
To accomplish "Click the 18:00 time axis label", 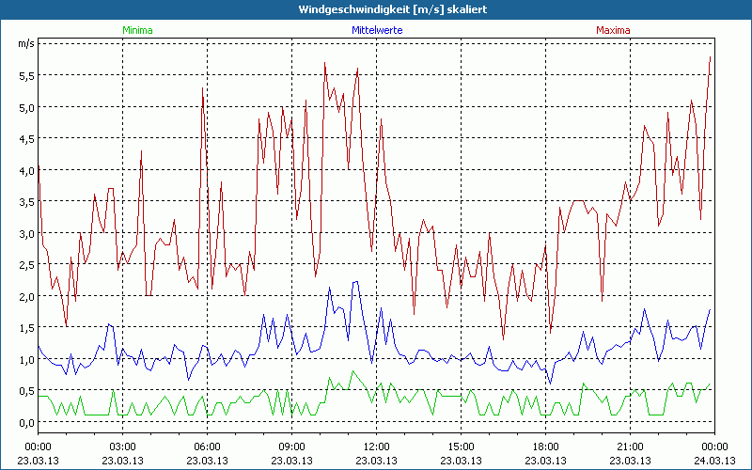I will [545, 446].
